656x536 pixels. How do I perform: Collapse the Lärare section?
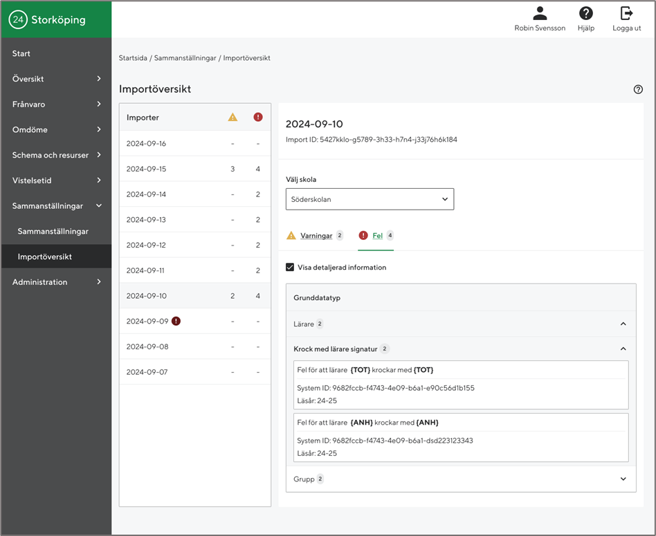tap(623, 324)
